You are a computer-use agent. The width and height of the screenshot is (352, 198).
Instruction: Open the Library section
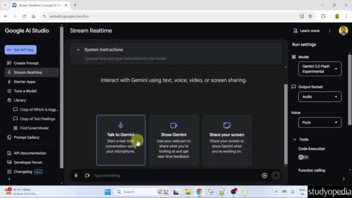tap(20, 100)
